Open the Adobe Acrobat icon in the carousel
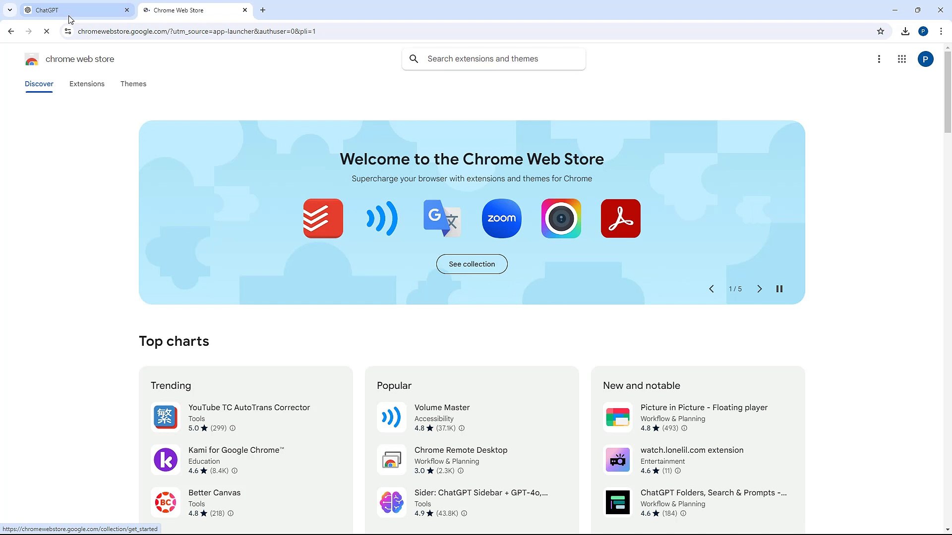 [x=620, y=218]
